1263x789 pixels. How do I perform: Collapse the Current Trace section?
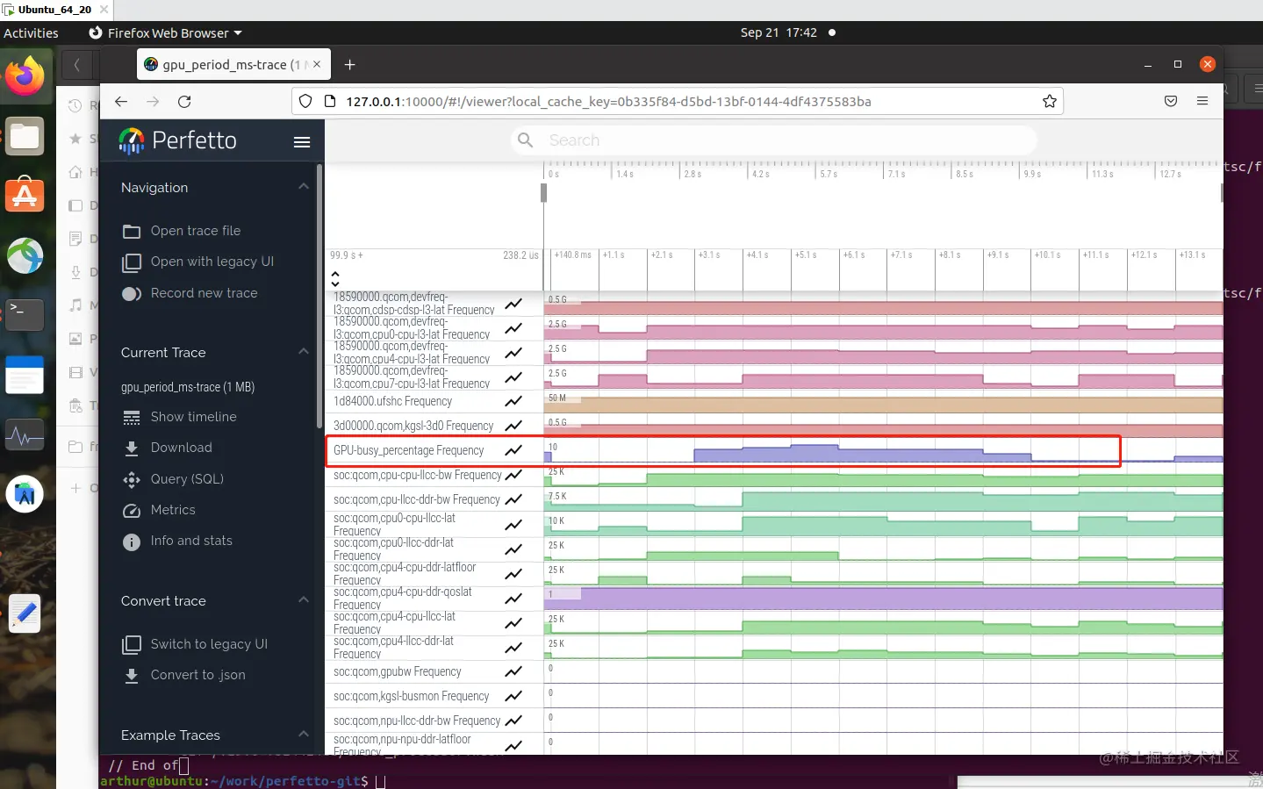pos(304,352)
